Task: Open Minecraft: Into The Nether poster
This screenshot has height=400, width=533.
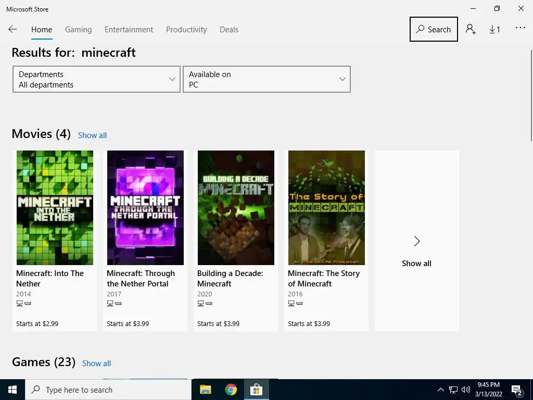Action: click(55, 207)
